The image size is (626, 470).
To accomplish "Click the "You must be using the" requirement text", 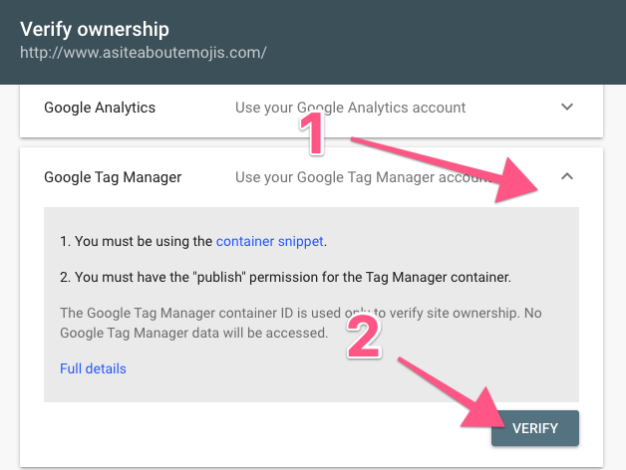I will (x=136, y=241).
